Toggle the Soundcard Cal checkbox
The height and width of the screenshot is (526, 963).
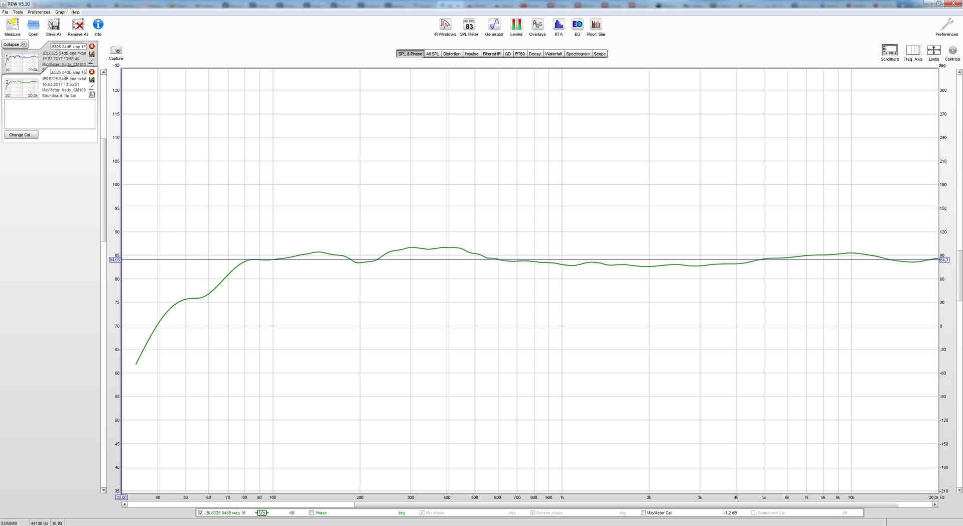754,513
